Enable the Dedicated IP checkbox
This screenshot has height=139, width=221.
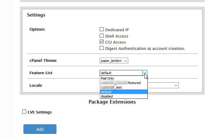[x=102, y=30]
